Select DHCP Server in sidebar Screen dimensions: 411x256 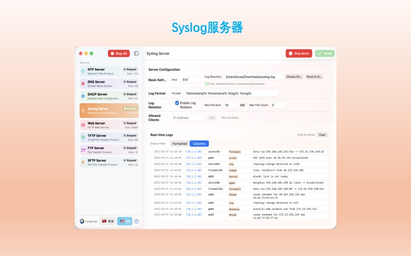109,96
